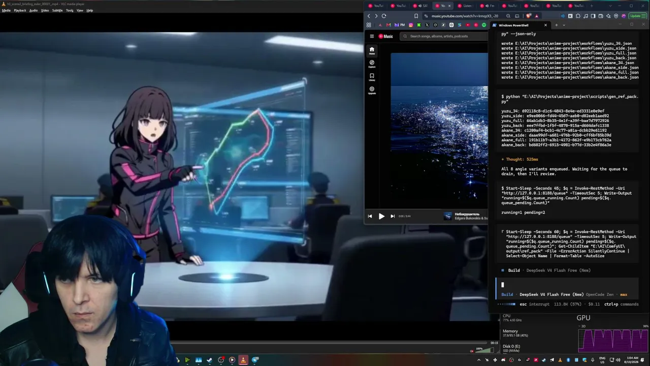Open VLC from the taskbar
This screenshot has height=366, width=650.
coord(243,360)
